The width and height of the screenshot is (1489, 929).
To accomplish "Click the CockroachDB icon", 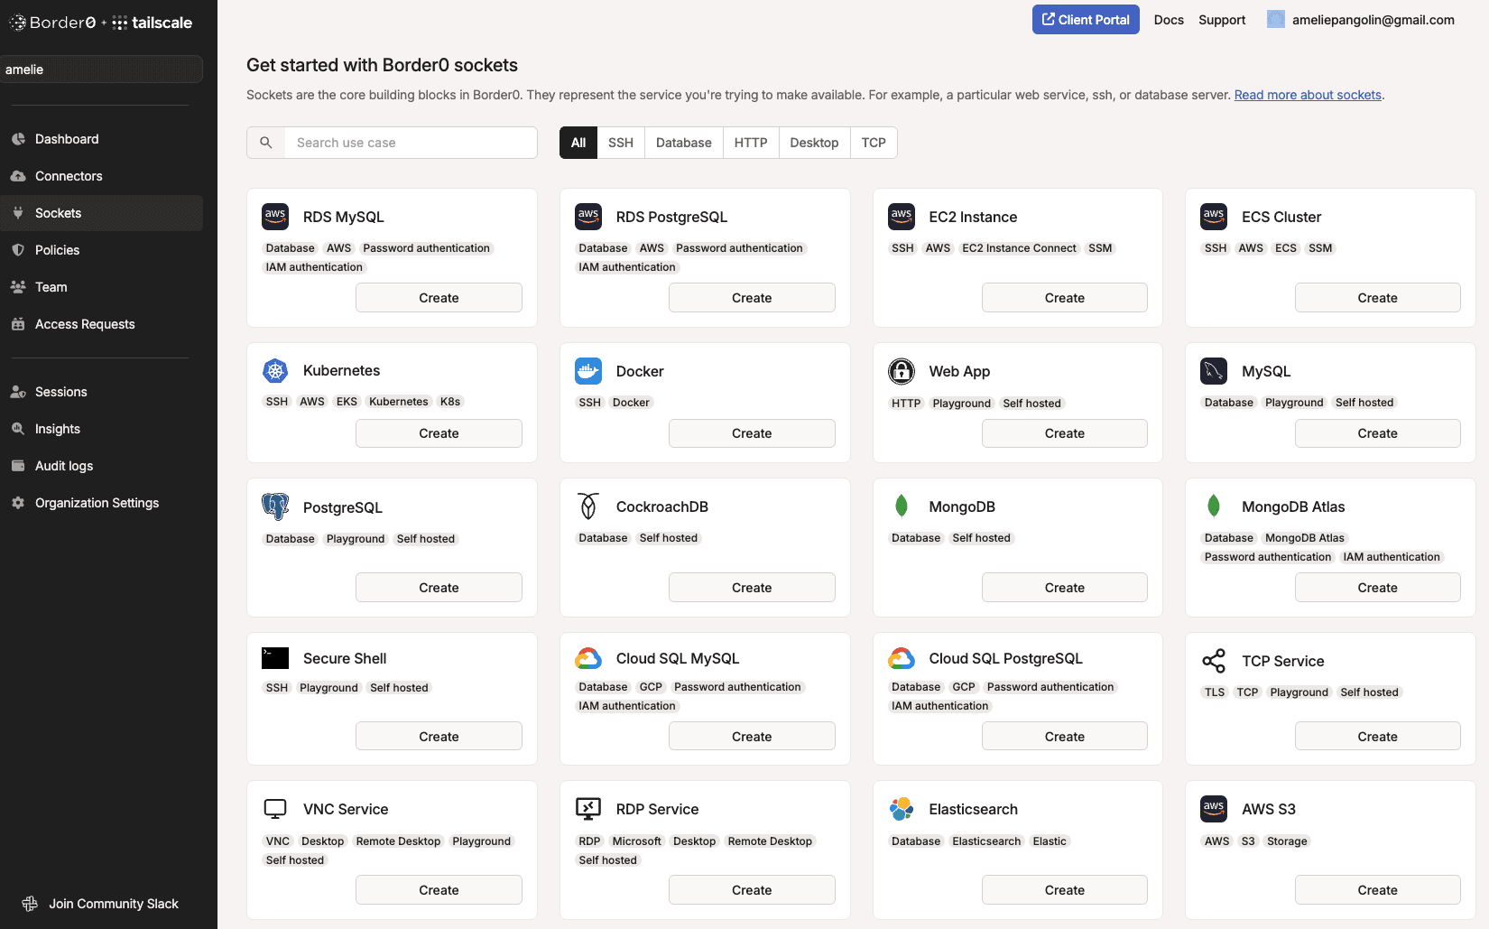I will point(588,506).
